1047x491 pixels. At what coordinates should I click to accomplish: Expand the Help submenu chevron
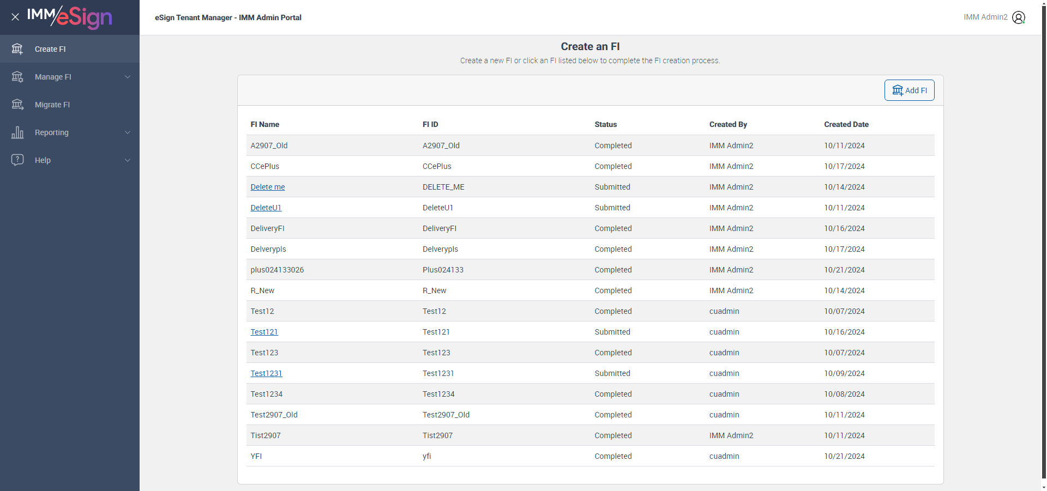pyautogui.click(x=128, y=160)
